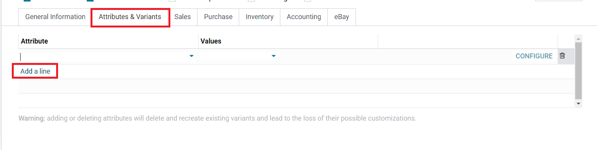597x150 pixels.
Task: Click the CONFIGURE button
Action: [534, 56]
